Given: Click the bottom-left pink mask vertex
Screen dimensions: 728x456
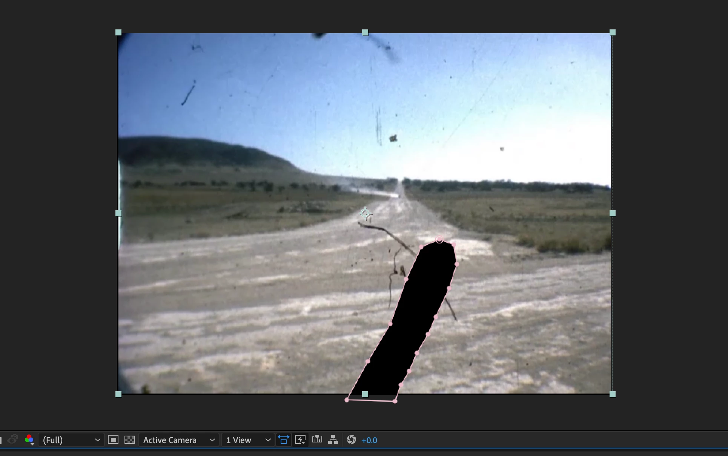Looking at the screenshot, I should 347,400.
